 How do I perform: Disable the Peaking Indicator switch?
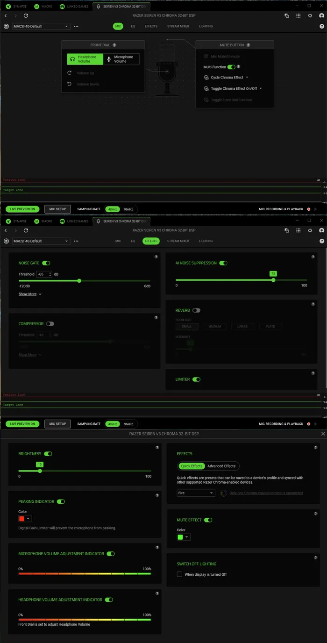pos(61,501)
